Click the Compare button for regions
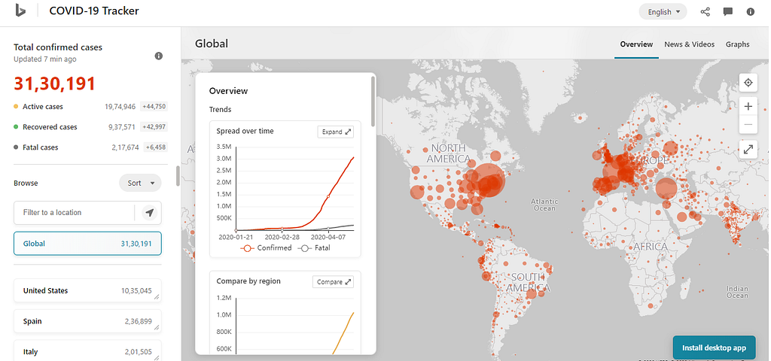 [x=333, y=282]
